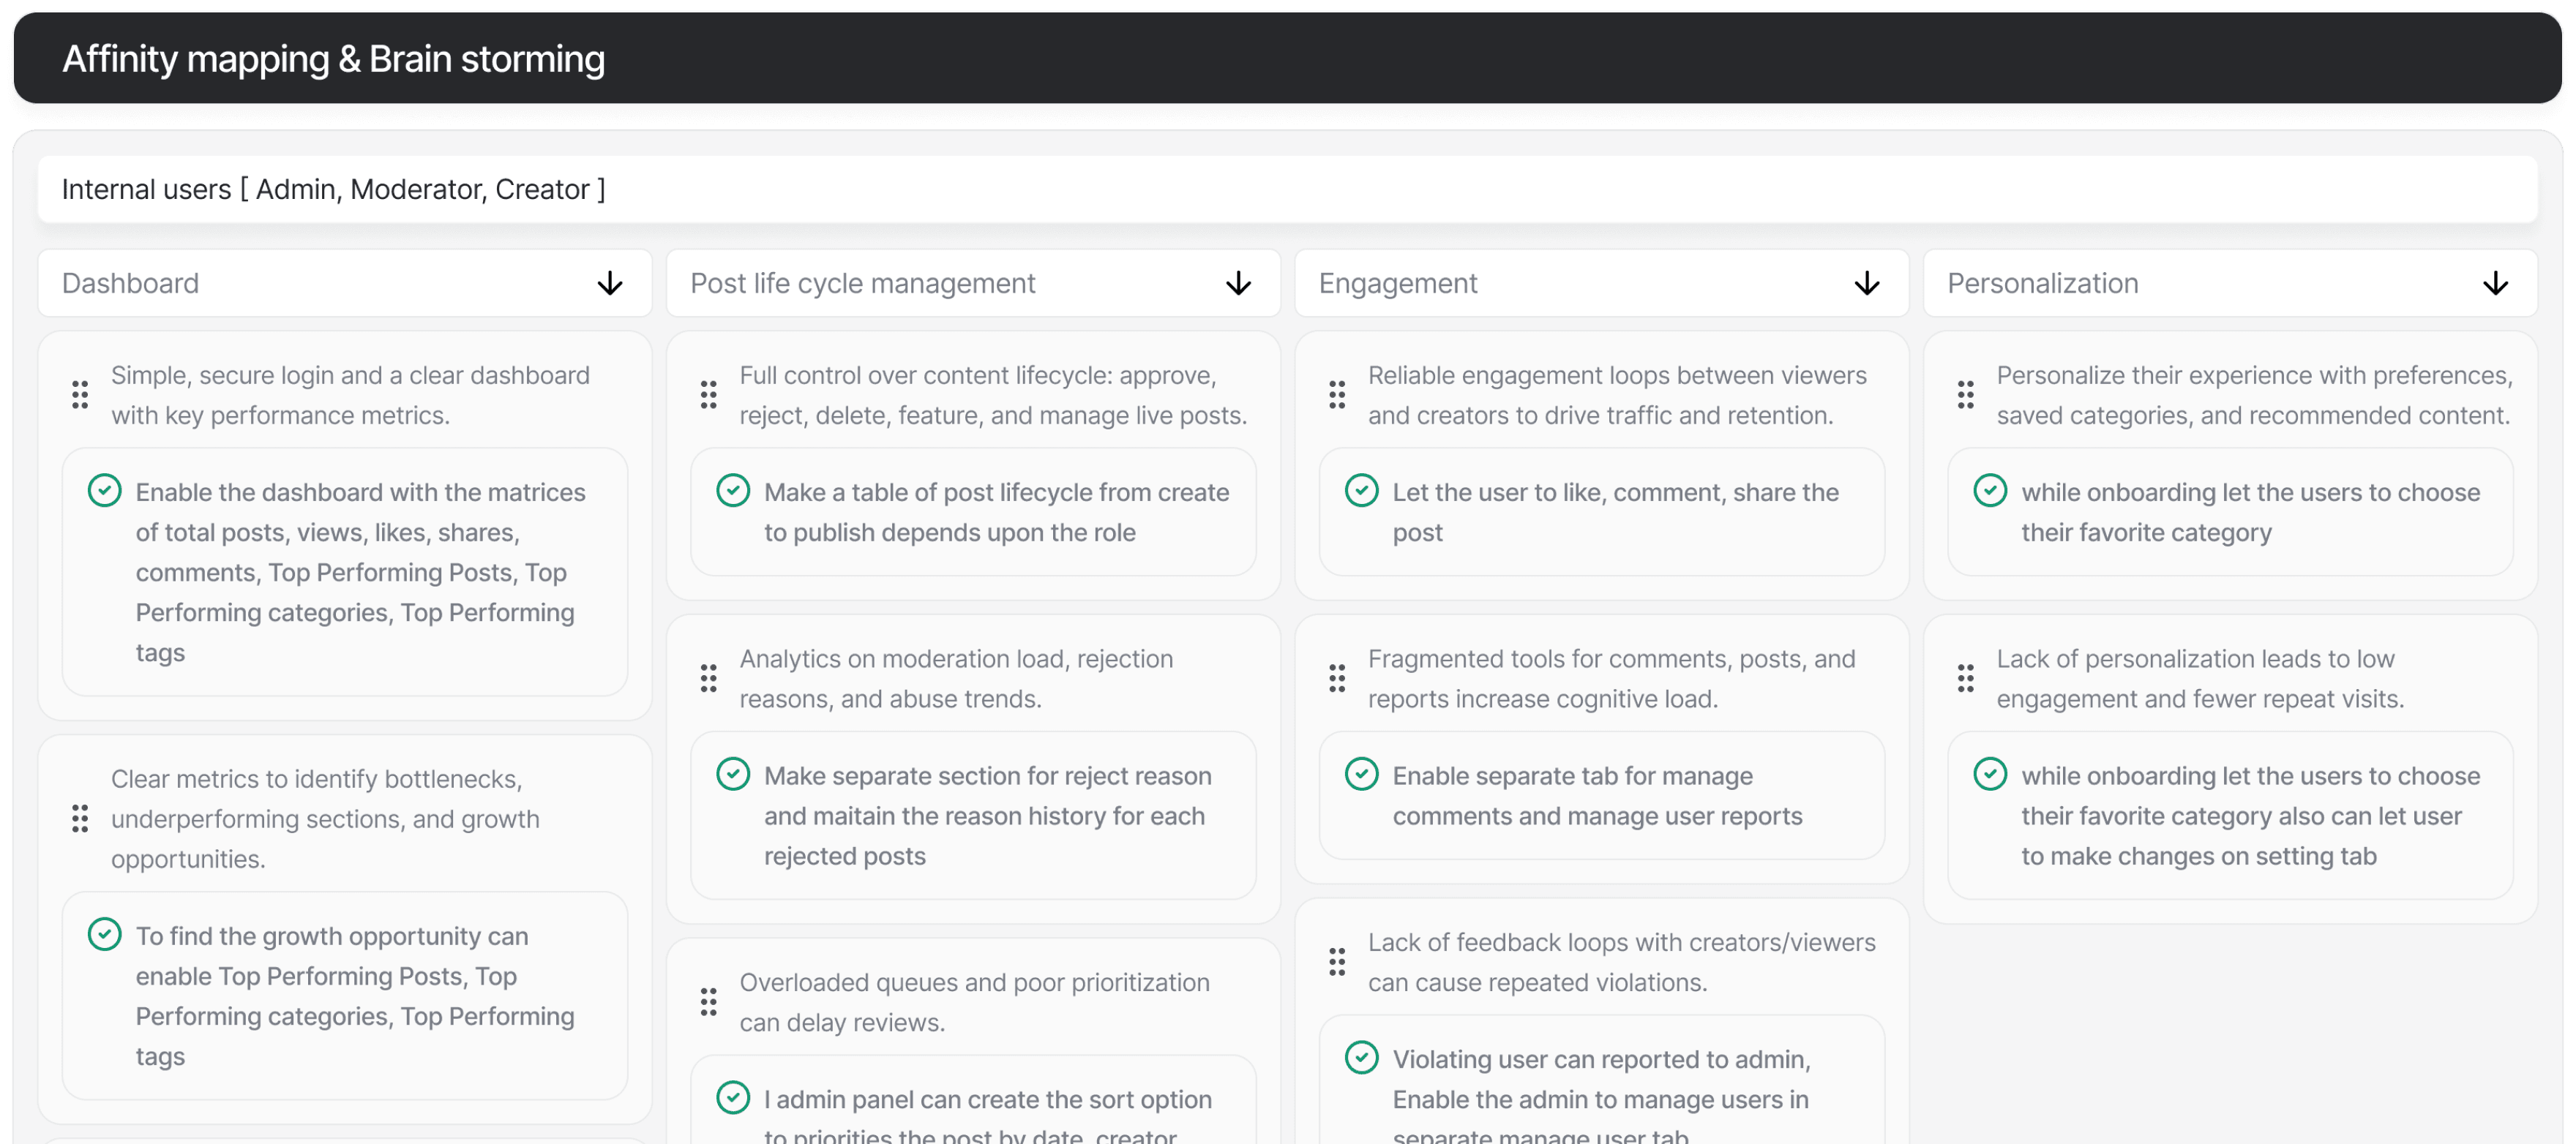Click drag handle next to 'Lack of personalization' card
This screenshot has width=2576, height=1144.
tap(1965, 678)
